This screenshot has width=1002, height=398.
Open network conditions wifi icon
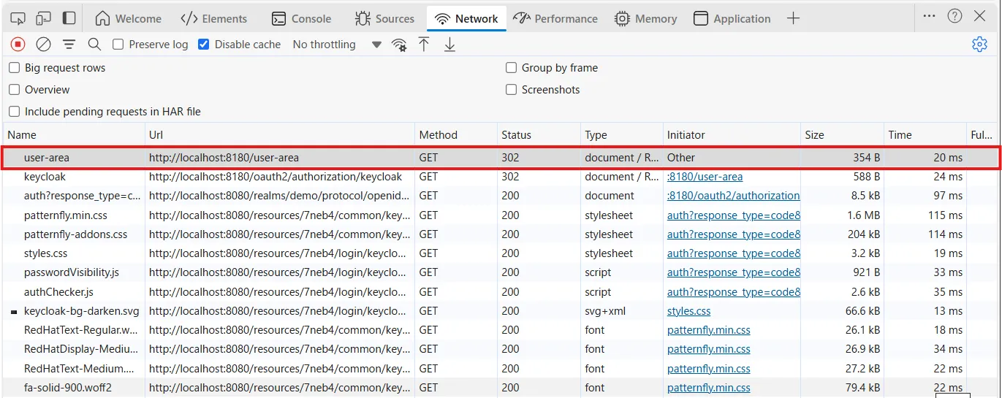pyautogui.click(x=399, y=45)
